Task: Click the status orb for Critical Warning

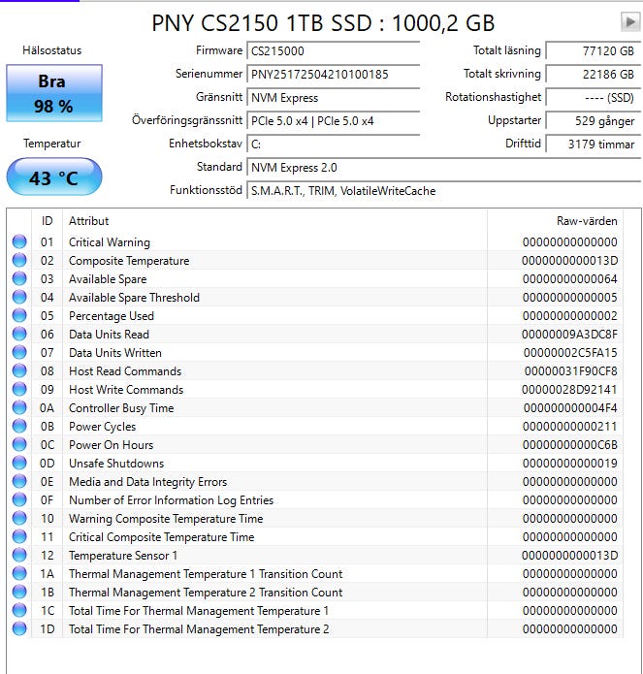Action: click(x=19, y=241)
